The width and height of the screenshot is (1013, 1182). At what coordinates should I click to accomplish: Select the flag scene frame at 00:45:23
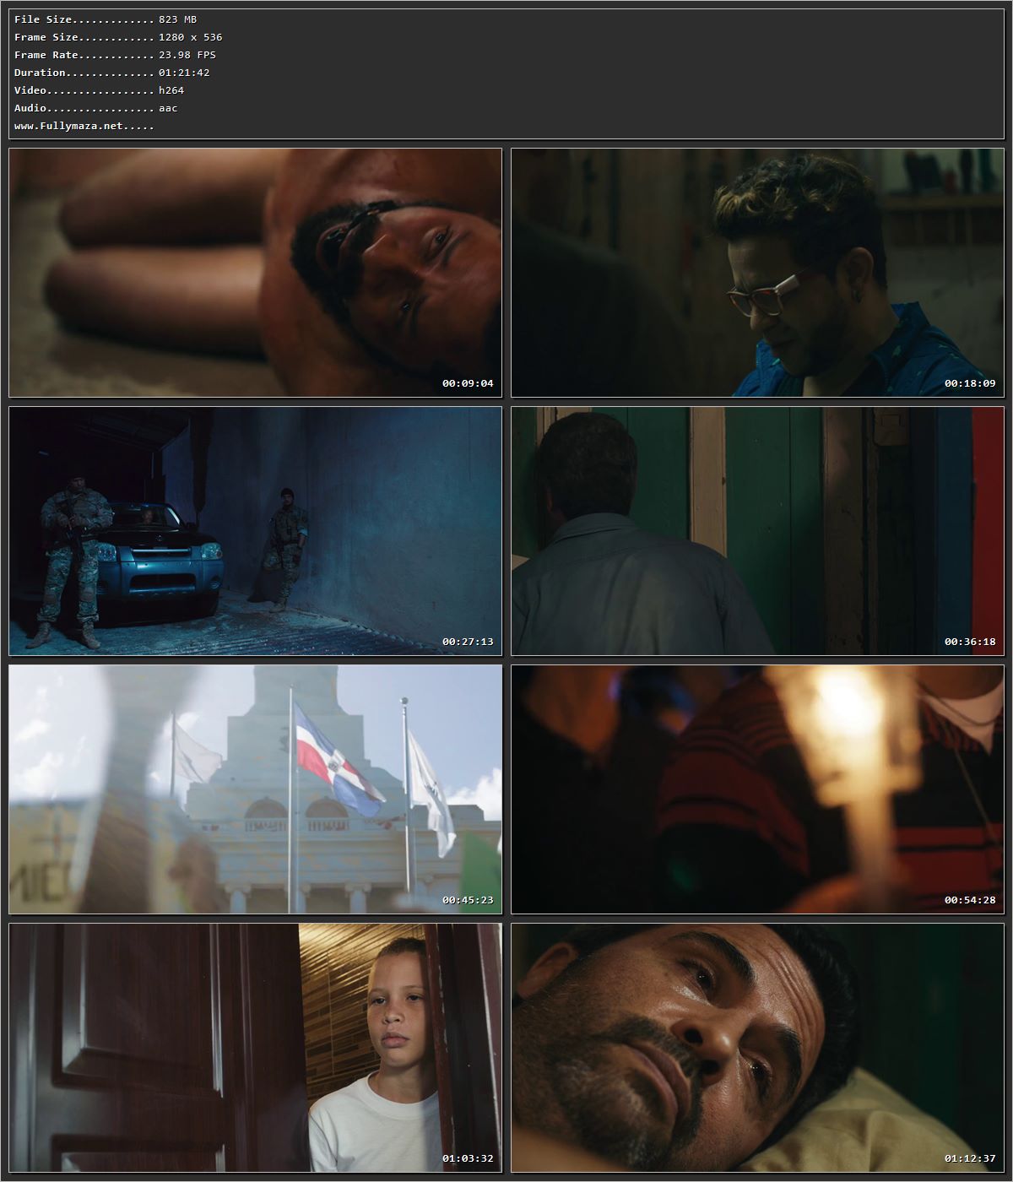click(255, 789)
